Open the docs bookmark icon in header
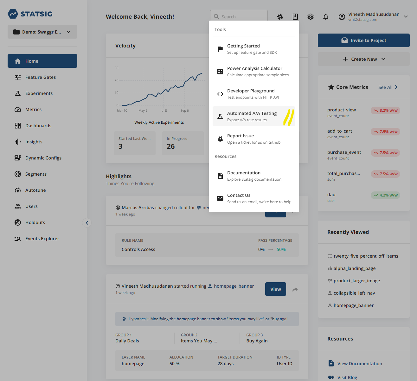The width and height of the screenshot is (417, 381). coord(295,17)
